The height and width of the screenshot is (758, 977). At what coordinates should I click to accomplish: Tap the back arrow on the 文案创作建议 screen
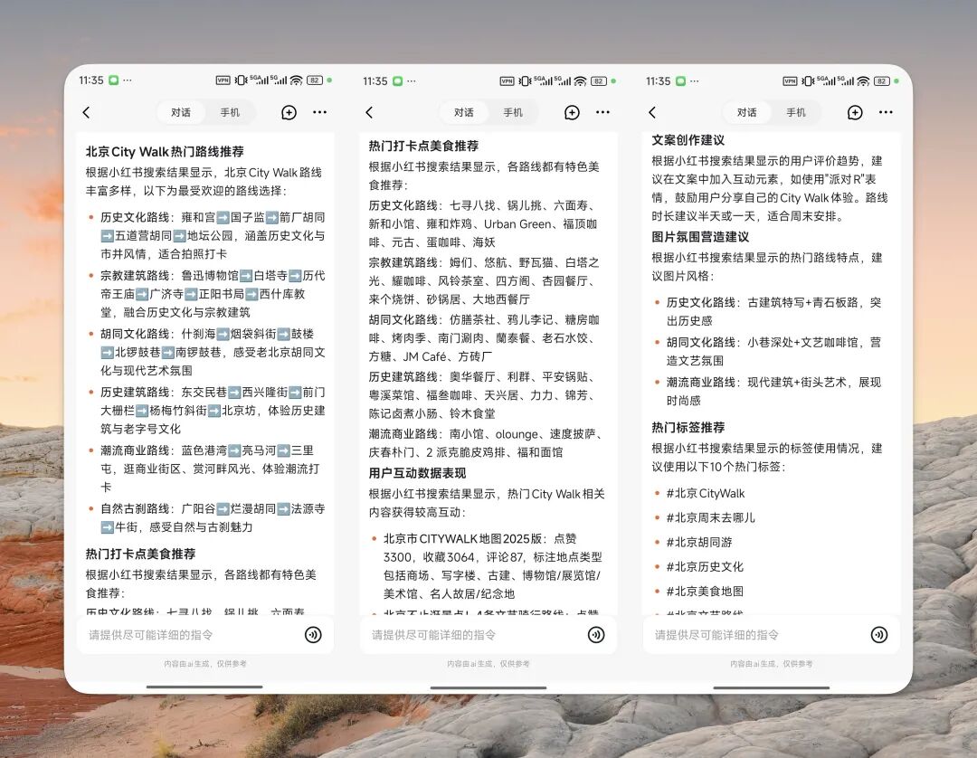[652, 112]
